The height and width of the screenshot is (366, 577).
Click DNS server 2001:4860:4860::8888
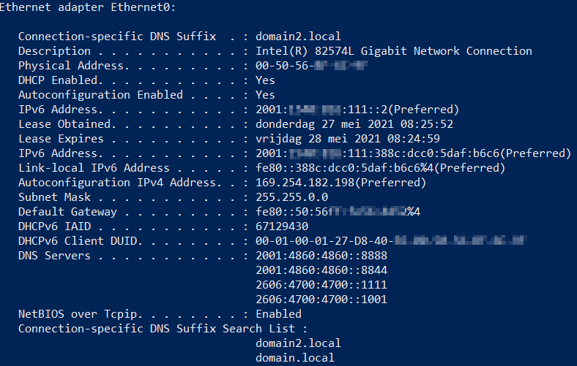[x=321, y=256]
